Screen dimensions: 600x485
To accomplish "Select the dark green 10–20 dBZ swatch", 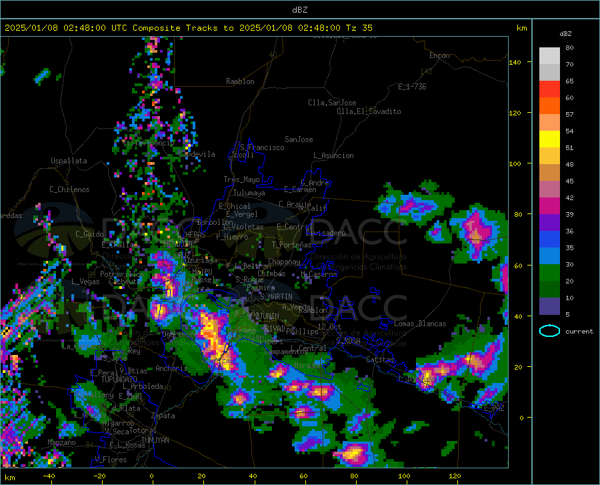I will pos(549,290).
